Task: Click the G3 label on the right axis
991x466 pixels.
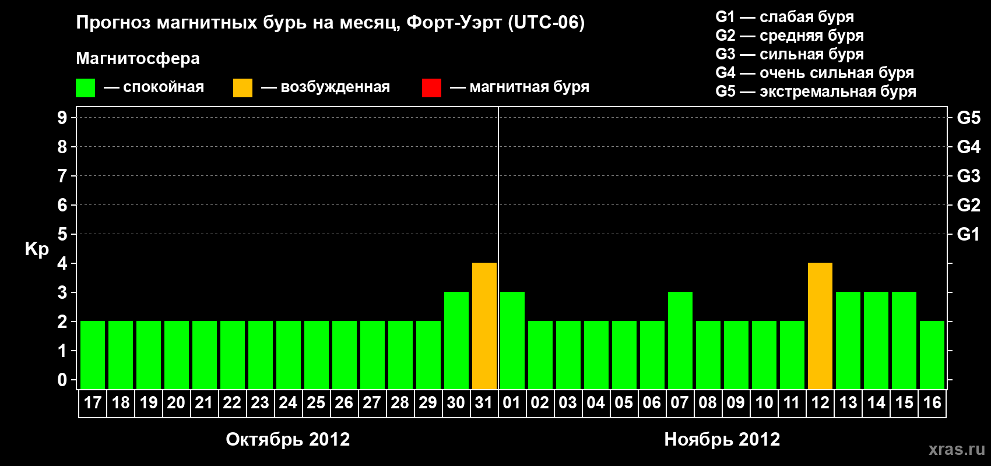Action: pyautogui.click(x=969, y=176)
